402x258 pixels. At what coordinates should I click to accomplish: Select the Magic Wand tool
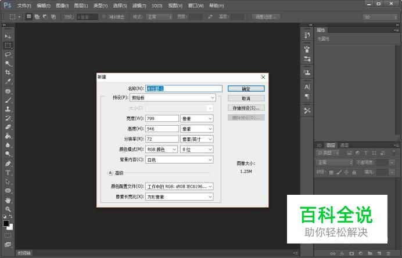coord(8,63)
